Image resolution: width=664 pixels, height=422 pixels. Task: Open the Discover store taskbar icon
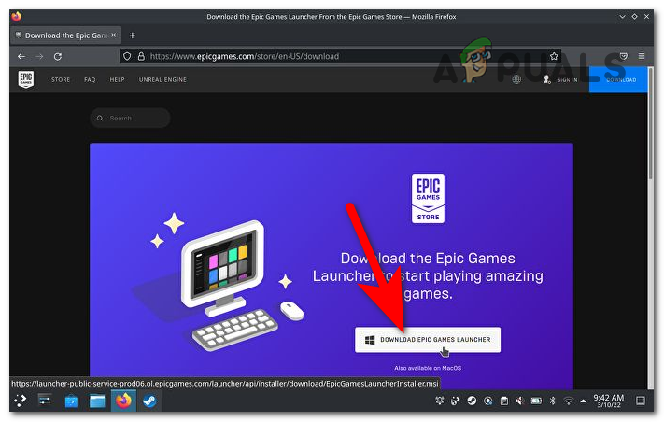coord(71,401)
